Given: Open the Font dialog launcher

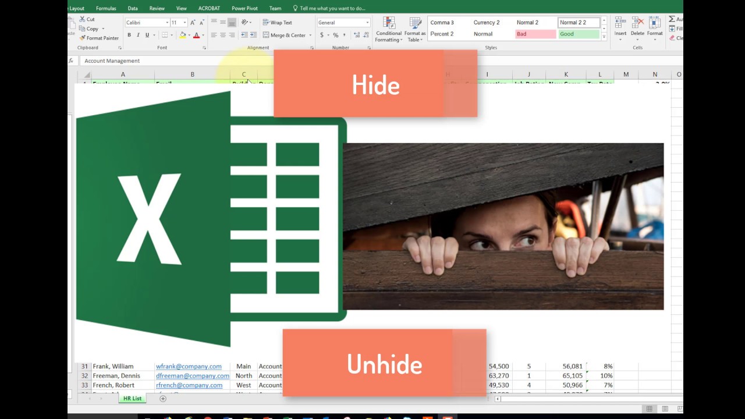Looking at the screenshot, I should (x=204, y=48).
